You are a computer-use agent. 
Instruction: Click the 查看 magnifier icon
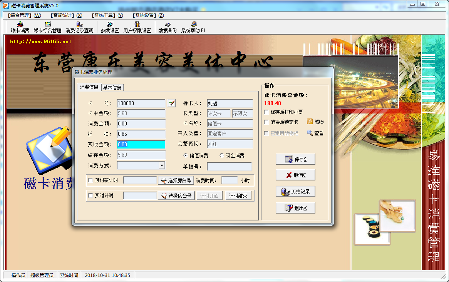click(x=310, y=133)
